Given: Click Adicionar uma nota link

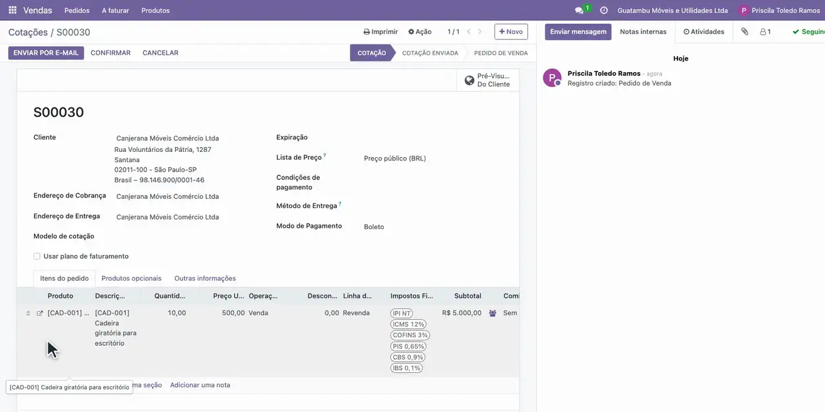Looking at the screenshot, I should coord(200,385).
